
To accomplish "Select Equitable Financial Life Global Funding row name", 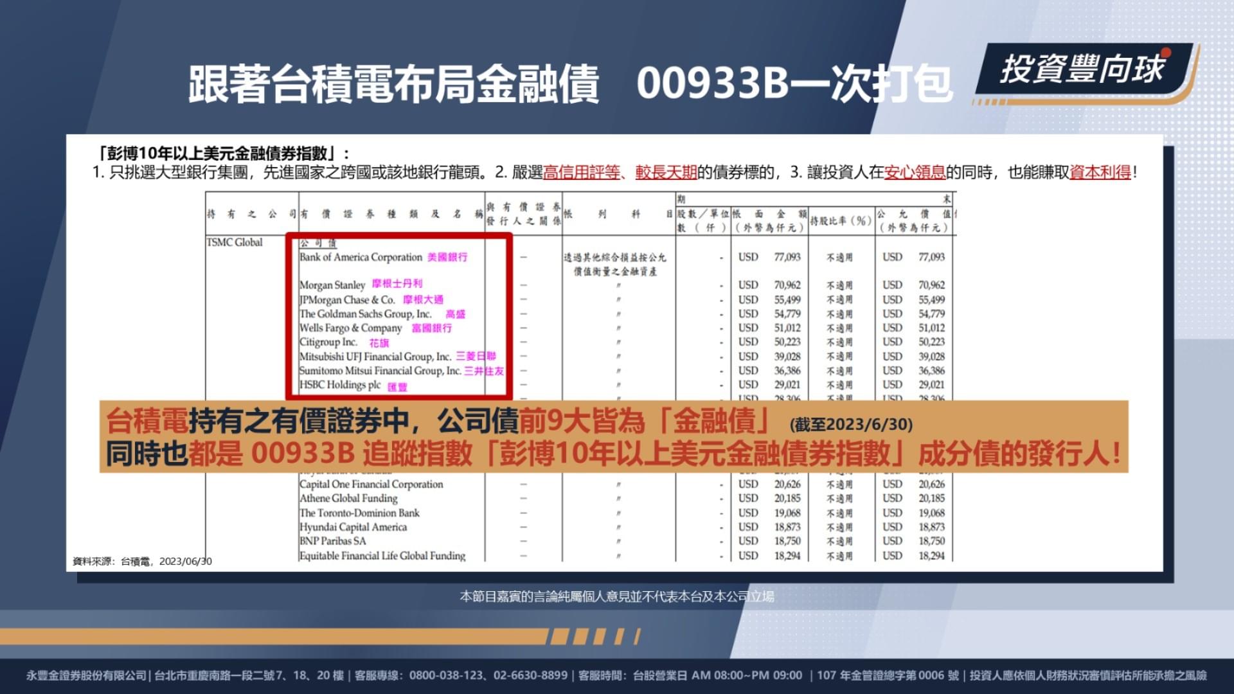I will pos(382,555).
